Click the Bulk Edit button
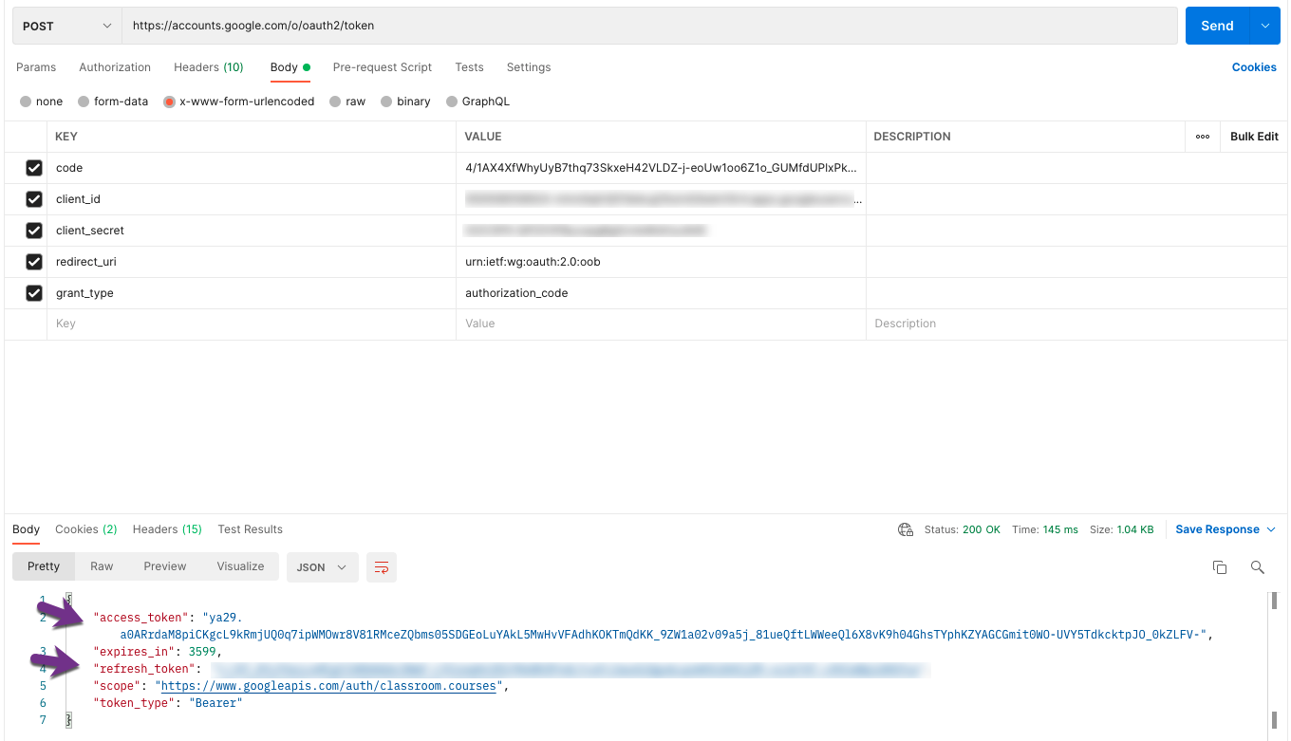This screenshot has height=741, width=1291. tap(1254, 137)
